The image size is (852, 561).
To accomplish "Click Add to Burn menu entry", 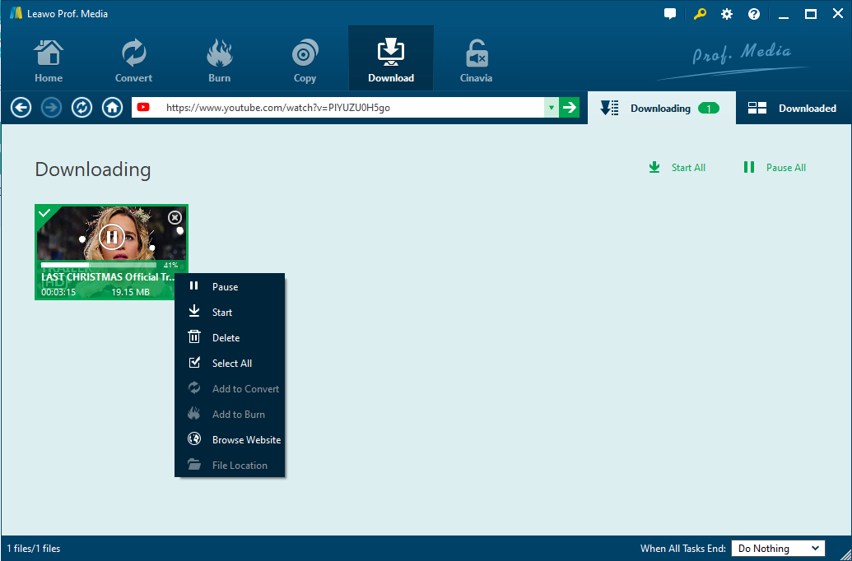I will (230, 415).
